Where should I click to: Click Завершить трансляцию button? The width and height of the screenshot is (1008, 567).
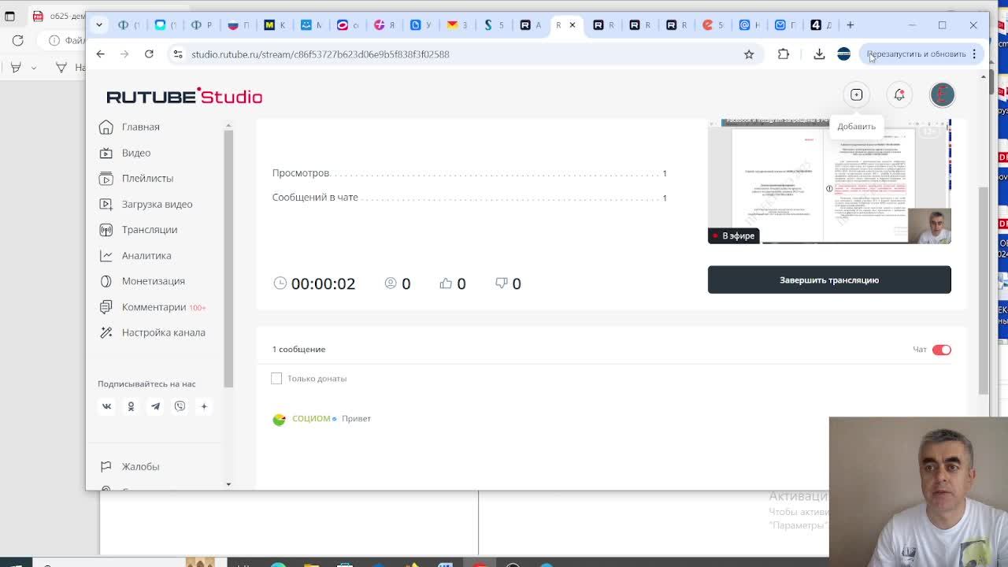(x=829, y=280)
